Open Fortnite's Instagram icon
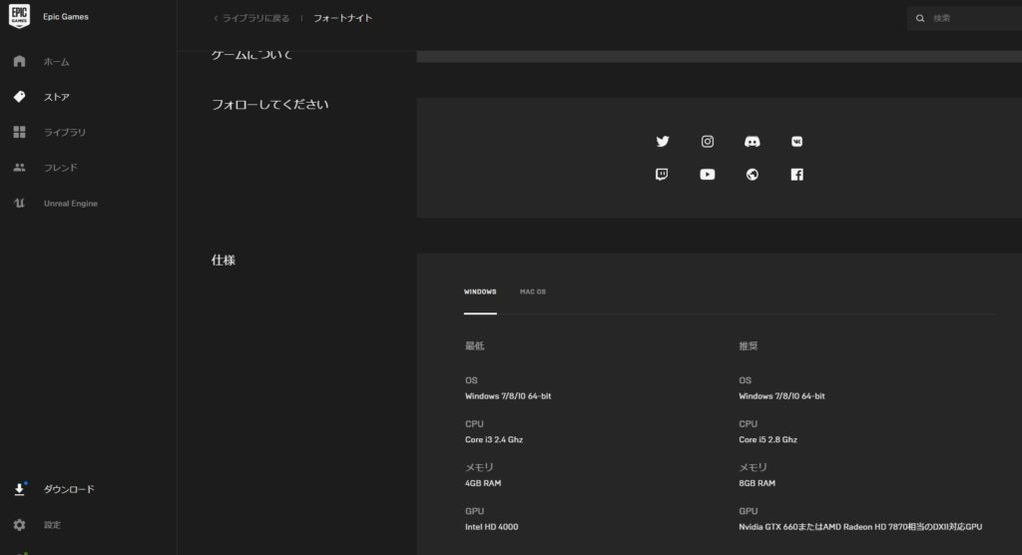The width and height of the screenshot is (1022, 555). click(708, 142)
